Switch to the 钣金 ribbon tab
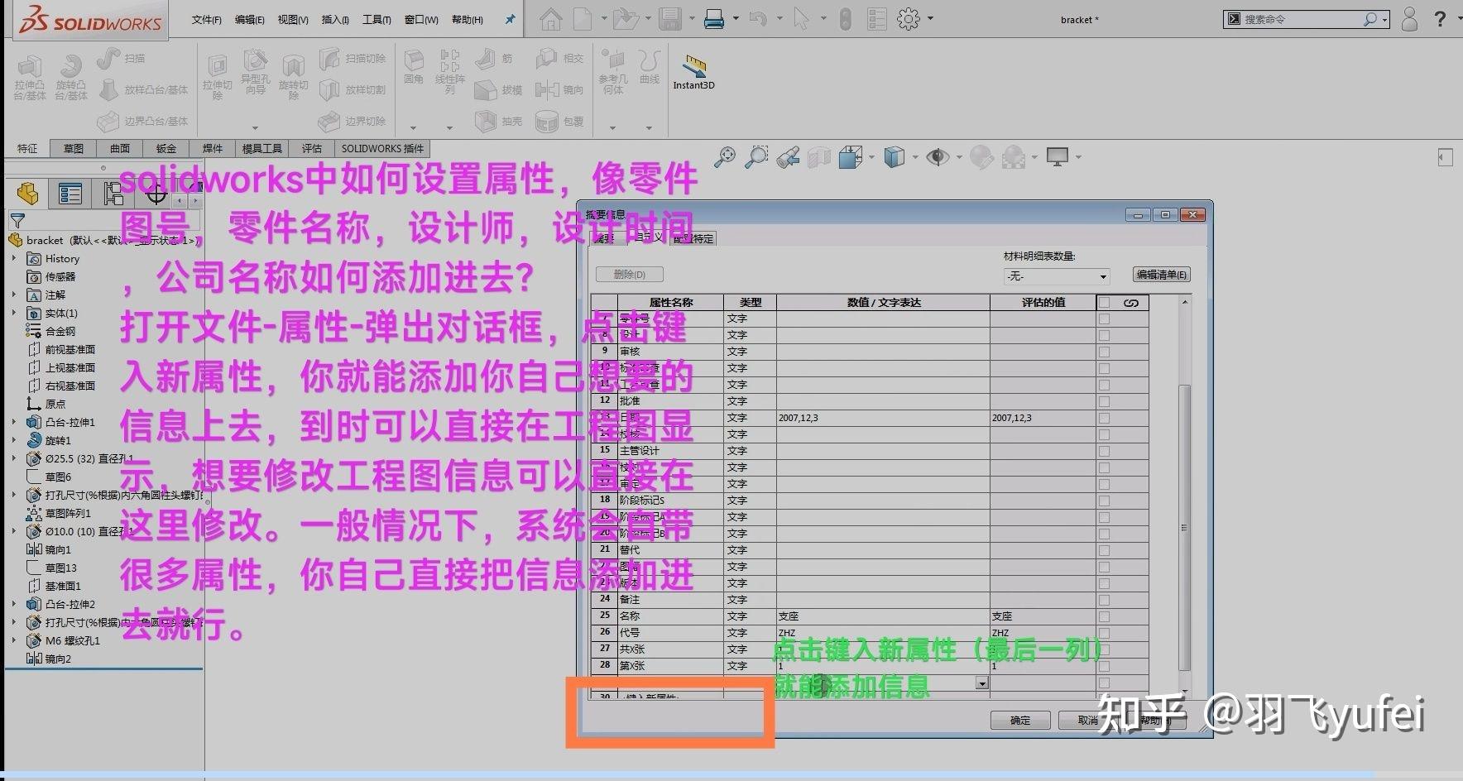Image resolution: width=1463 pixels, height=781 pixels. click(166, 148)
